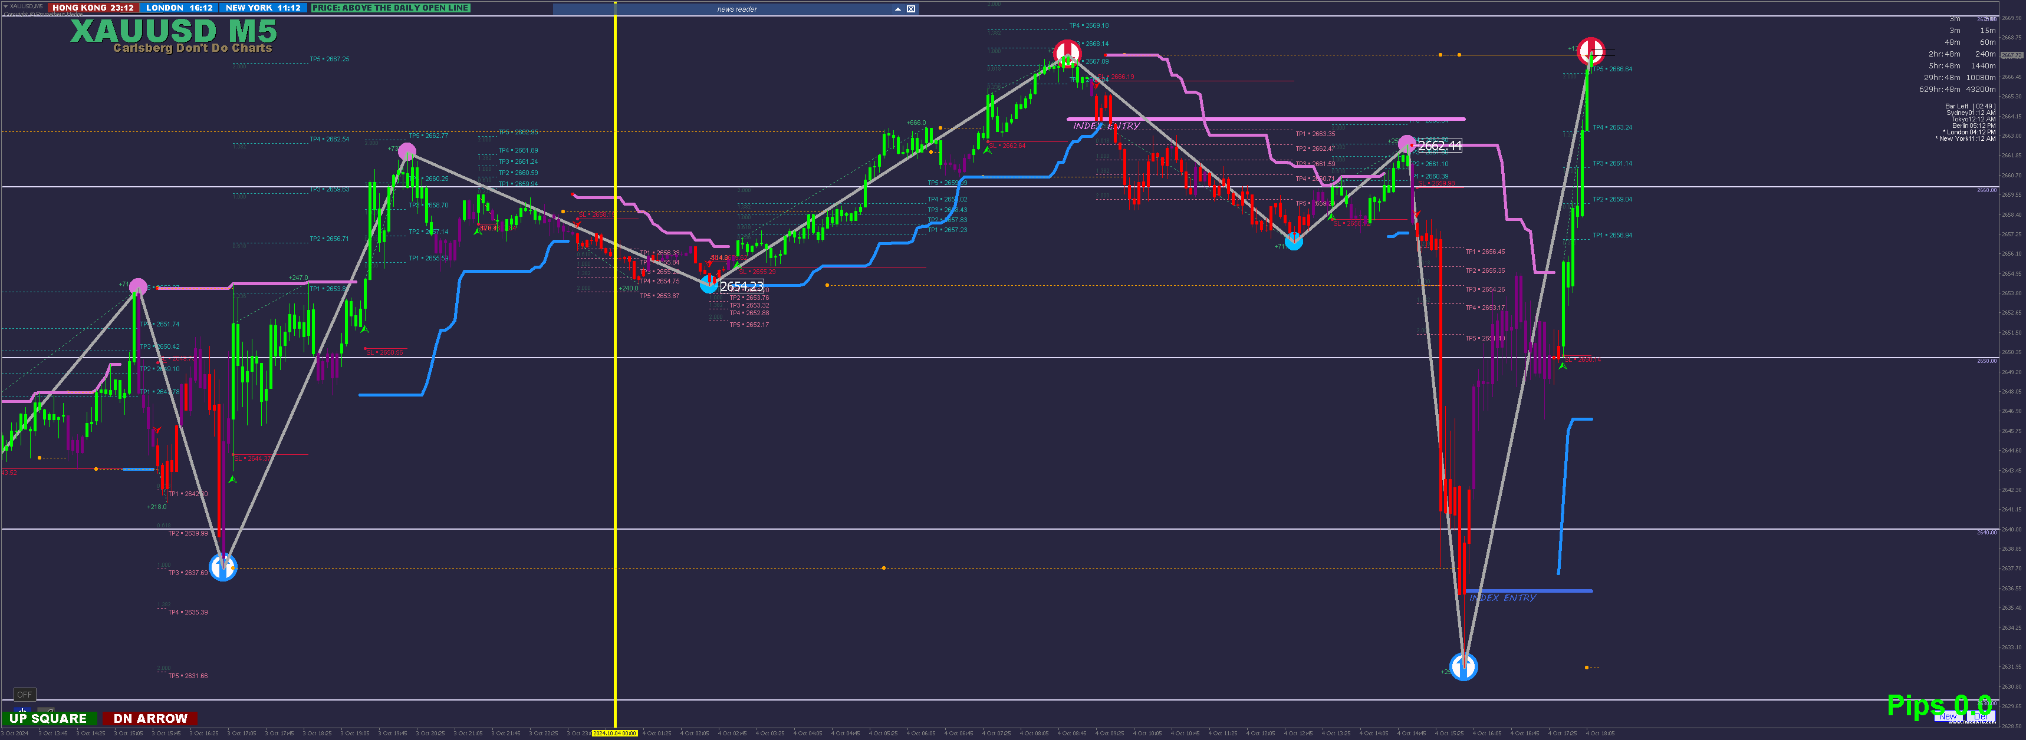This screenshot has width=2026, height=740.
Task: Click the cyan circle marker labeled 2654.23
Action: pyautogui.click(x=709, y=285)
